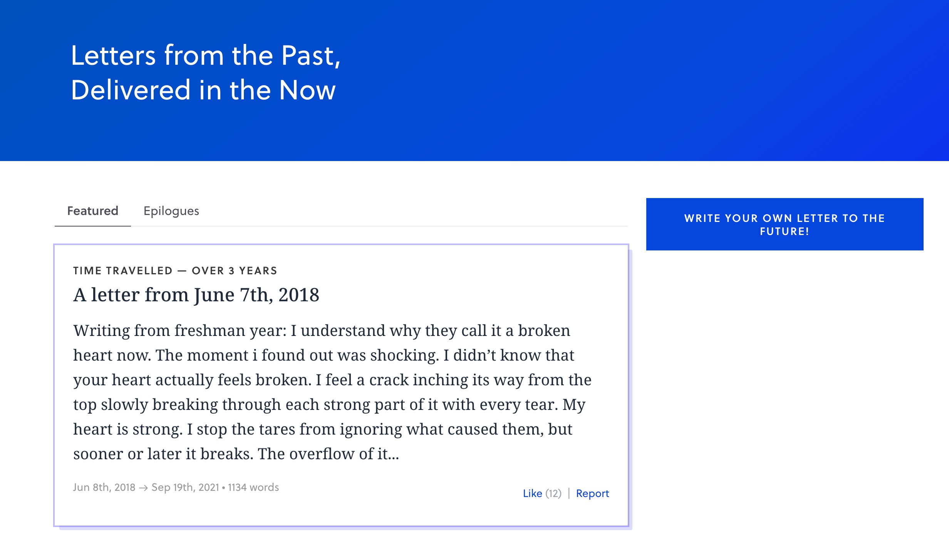Click the Time Travelled over 3 years label
Screen dimensions: 949x534
tap(175, 271)
